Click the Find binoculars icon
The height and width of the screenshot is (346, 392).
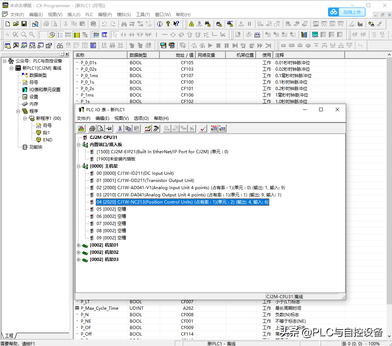[124, 24]
